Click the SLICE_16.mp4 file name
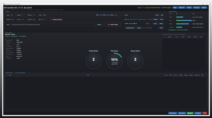This screenshot has height=118, width=212. [11, 34]
